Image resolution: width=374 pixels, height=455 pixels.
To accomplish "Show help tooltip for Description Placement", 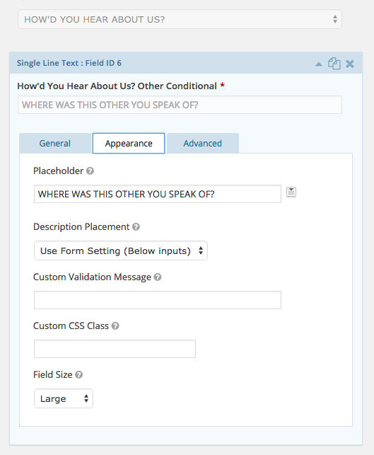I will tap(136, 227).
